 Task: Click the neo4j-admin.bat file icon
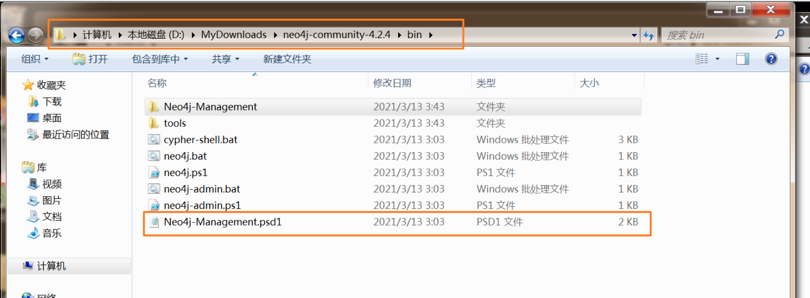(154, 189)
